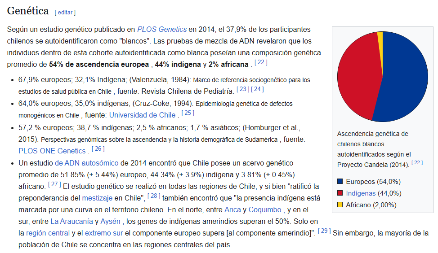This screenshot has height=253, width=438.
Task: Click the red Indígenas legend swatch
Action: pyautogui.click(x=340, y=193)
